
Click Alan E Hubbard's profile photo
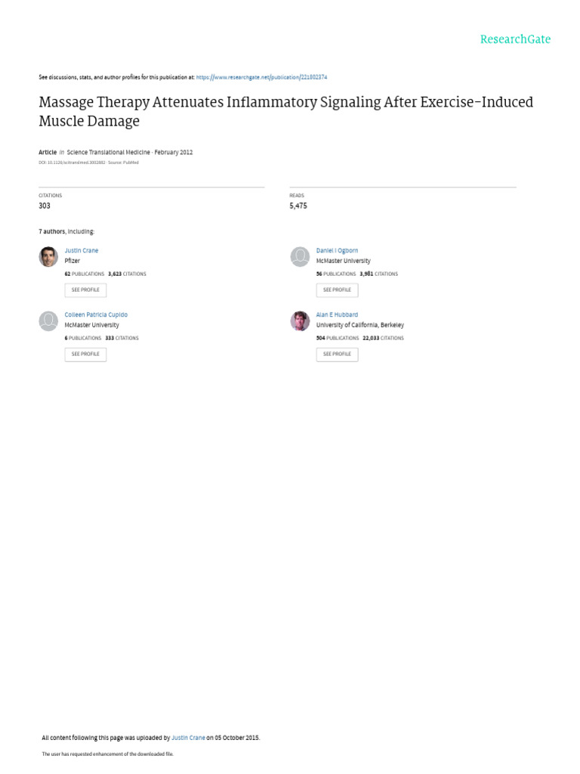[x=300, y=320]
